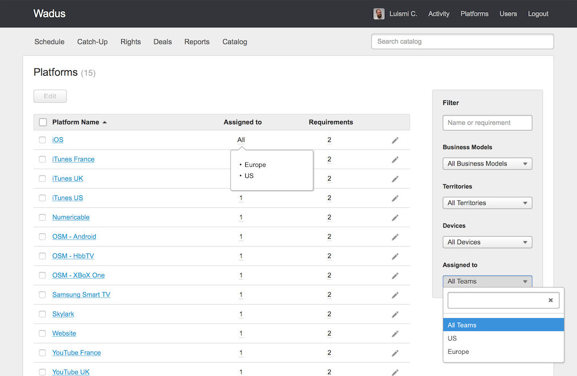Choose US team option
577x376 pixels.
tap(503, 338)
